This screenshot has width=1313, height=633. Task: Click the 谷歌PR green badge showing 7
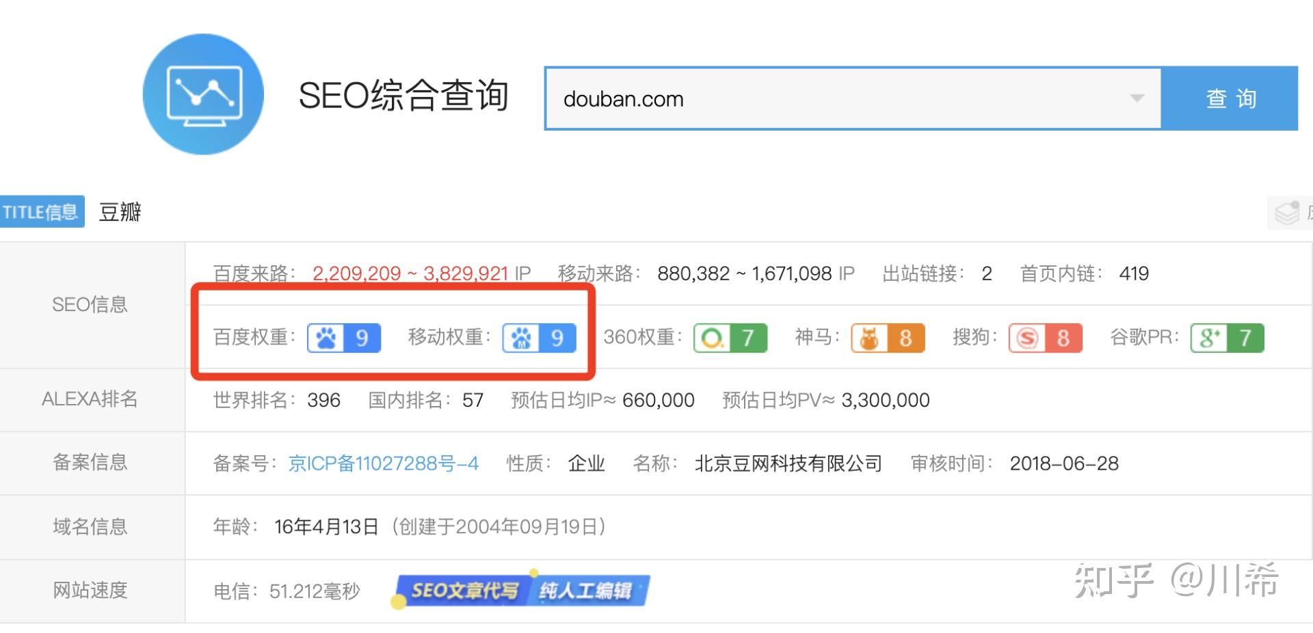[x=1228, y=338]
